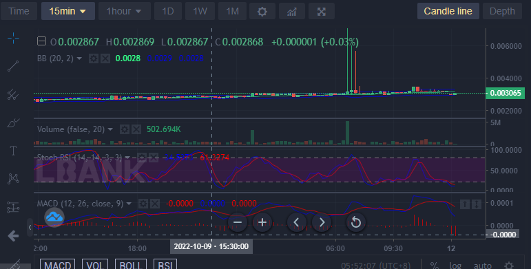Switch to Candle line view

coord(448,11)
